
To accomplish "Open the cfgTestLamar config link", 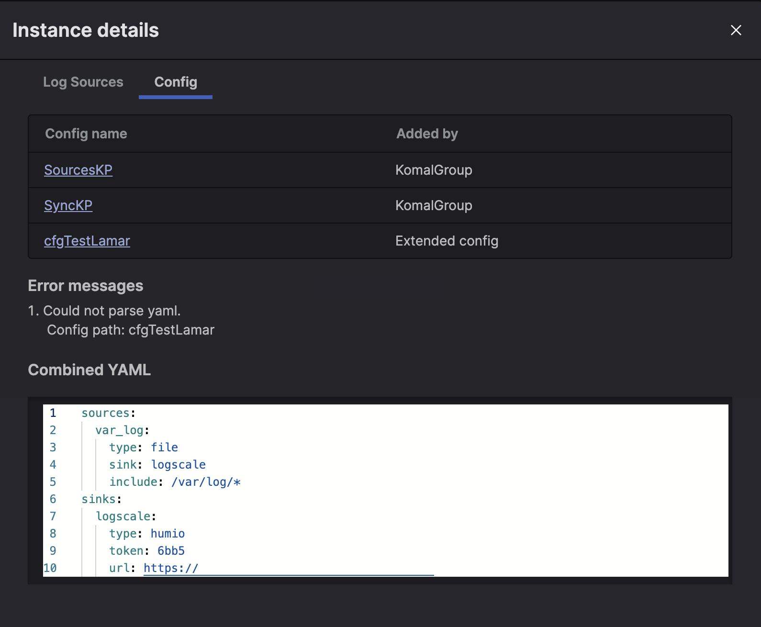I will [87, 241].
